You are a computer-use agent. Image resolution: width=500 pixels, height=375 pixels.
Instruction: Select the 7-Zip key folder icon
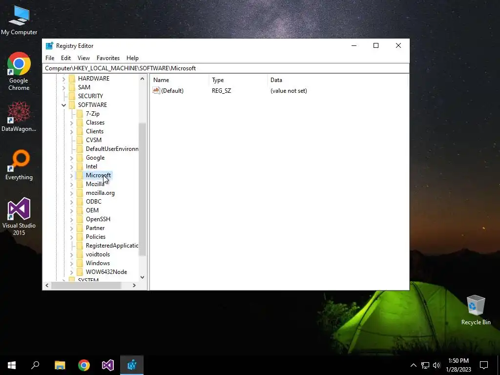(x=80, y=114)
